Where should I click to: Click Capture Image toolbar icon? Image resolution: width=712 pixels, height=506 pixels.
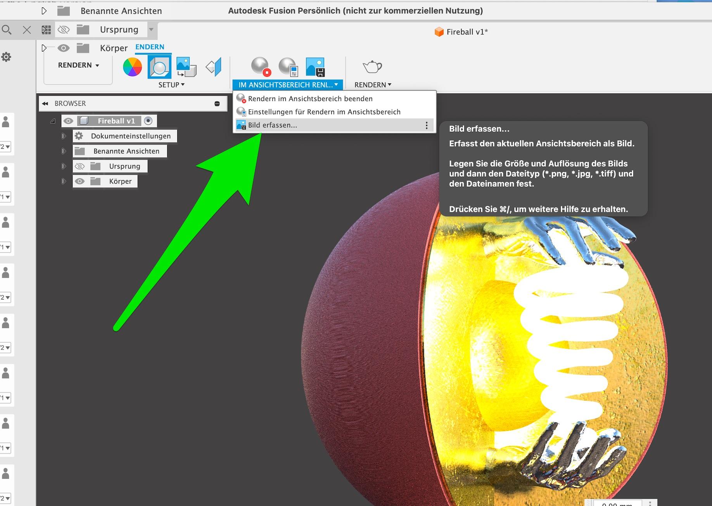pyautogui.click(x=315, y=67)
